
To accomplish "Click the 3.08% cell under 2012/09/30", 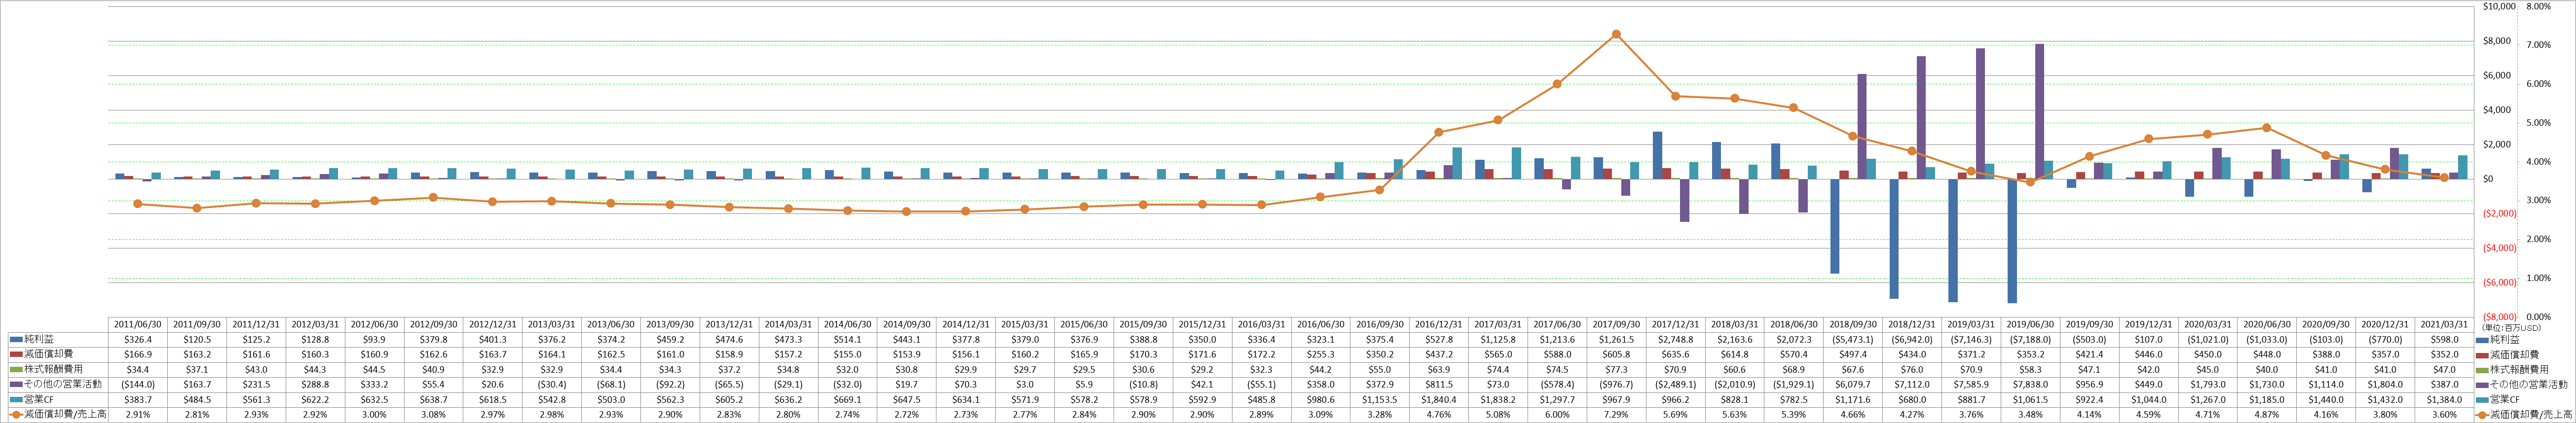I will [433, 414].
